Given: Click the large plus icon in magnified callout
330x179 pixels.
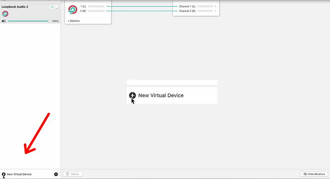Looking at the screenshot, I should [x=132, y=95].
